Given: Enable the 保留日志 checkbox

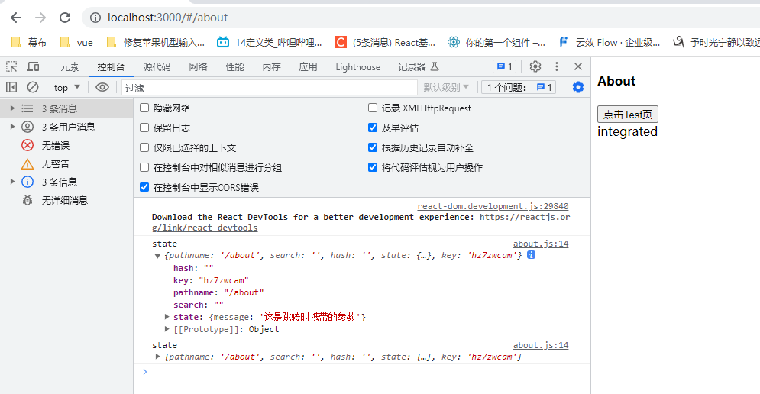Looking at the screenshot, I should [144, 128].
